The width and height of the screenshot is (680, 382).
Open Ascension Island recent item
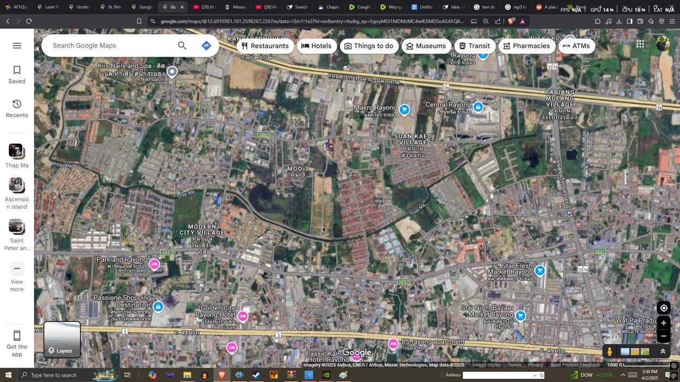tap(16, 194)
